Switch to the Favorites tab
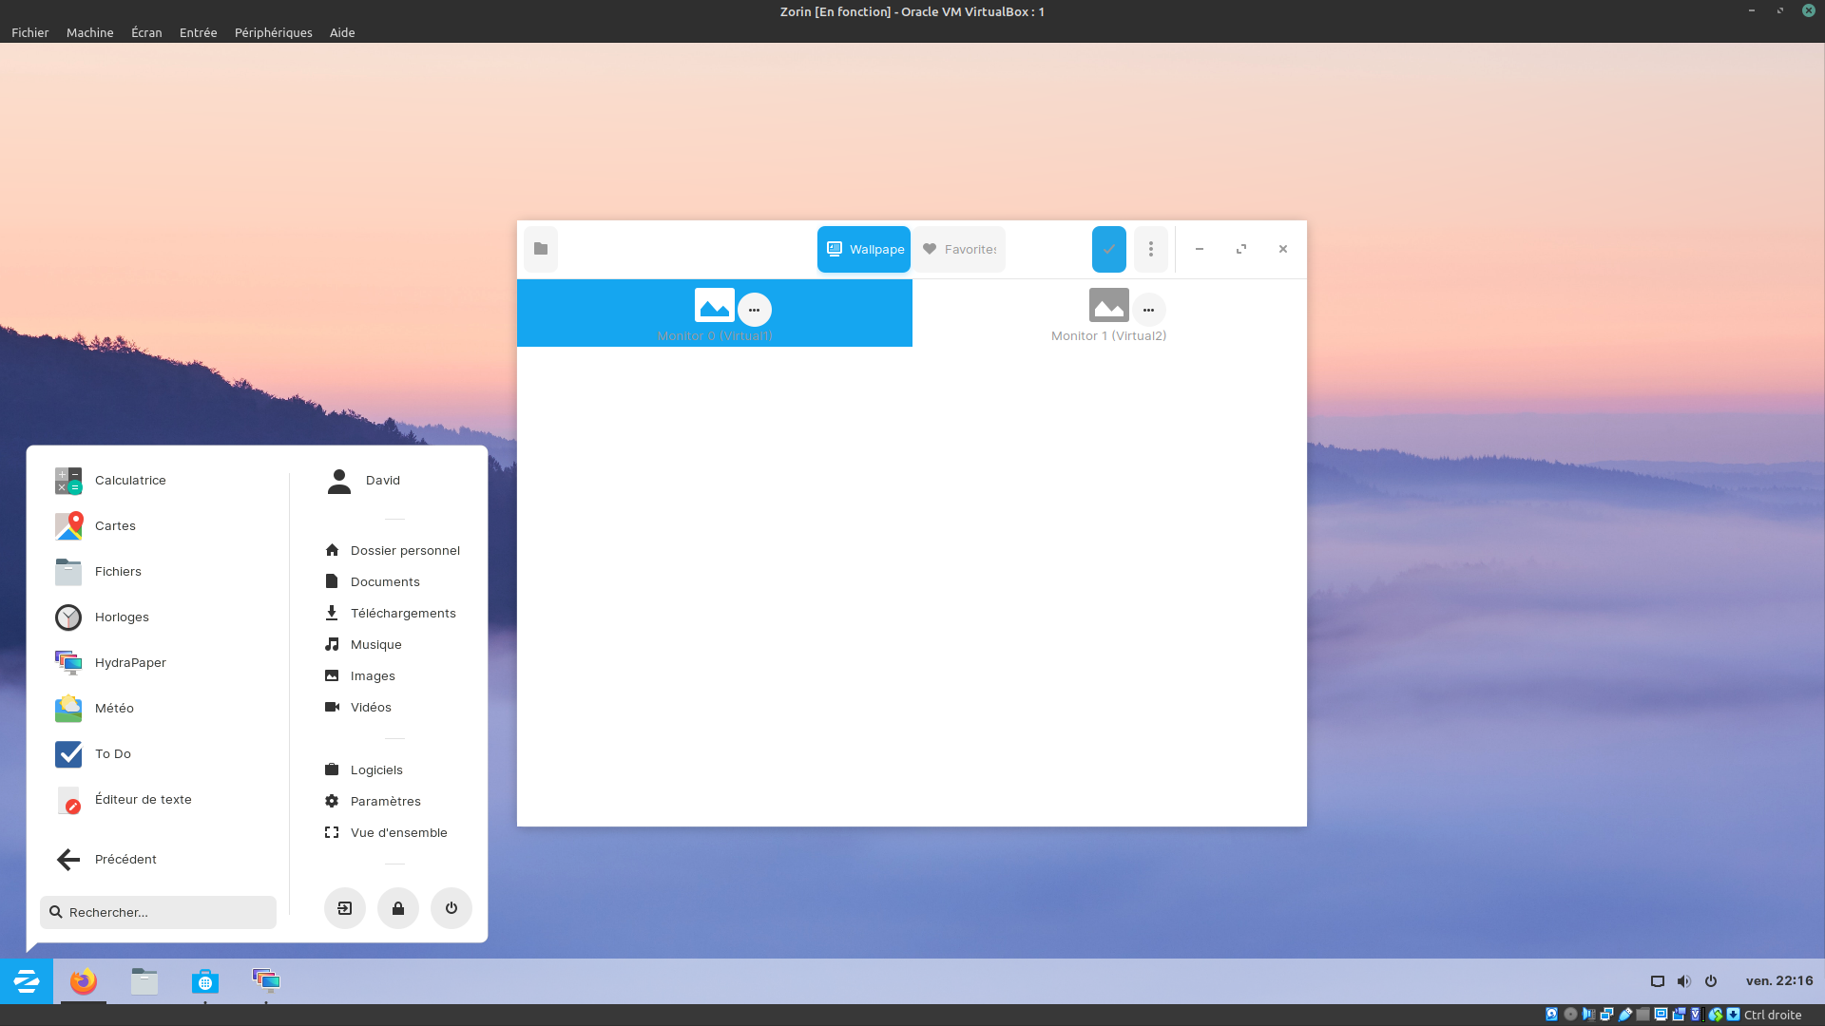The width and height of the screenshot is (1825, 1026). pyautogui.click(x=959, y=249)
